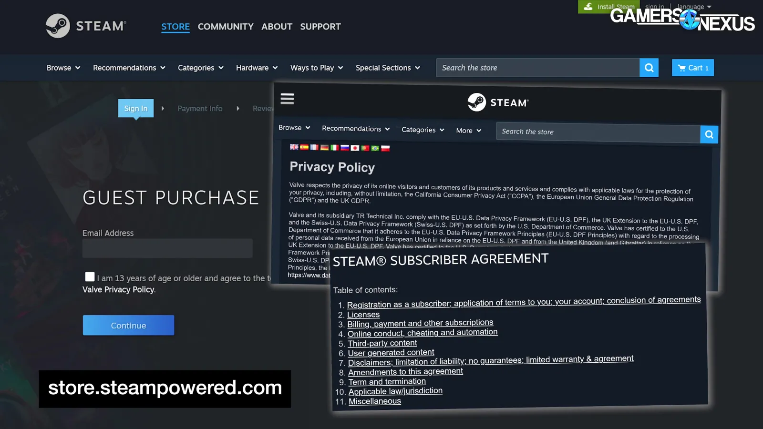763x429 pixels.
Task: Open the language dropdown in the top bar
Action: (694, 7)
